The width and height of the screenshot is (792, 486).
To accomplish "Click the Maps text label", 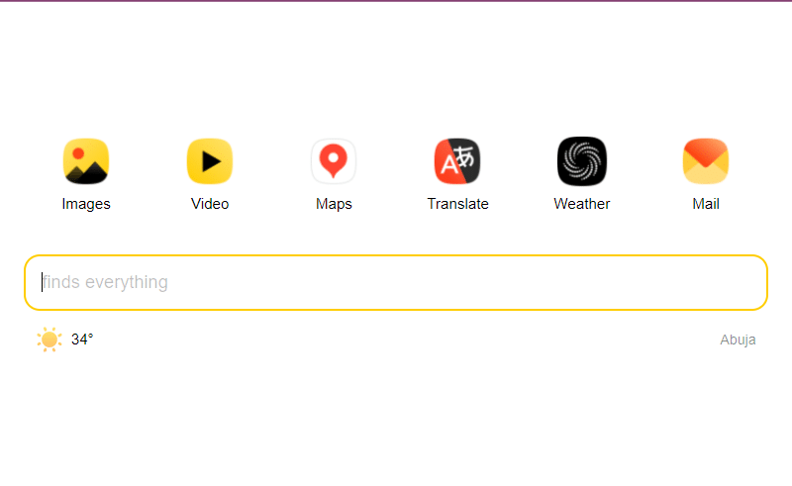I will point(334,204).
